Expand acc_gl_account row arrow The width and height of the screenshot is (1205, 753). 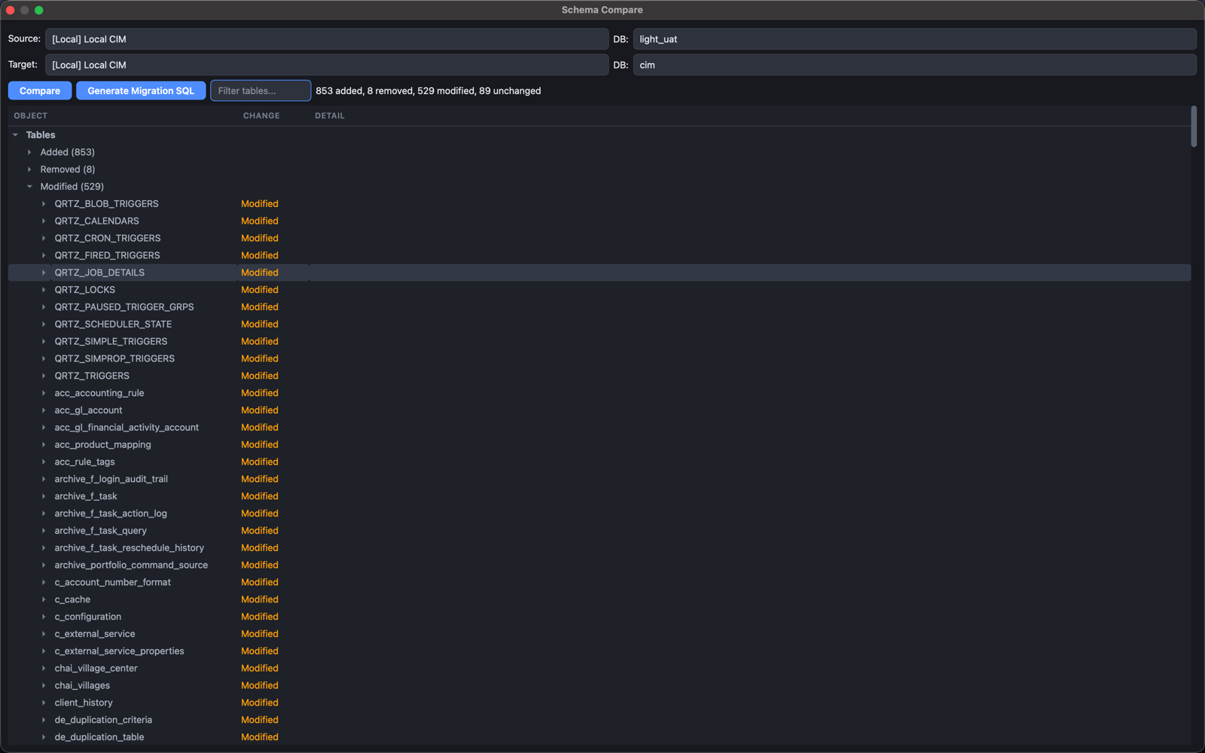click(44, 410)
